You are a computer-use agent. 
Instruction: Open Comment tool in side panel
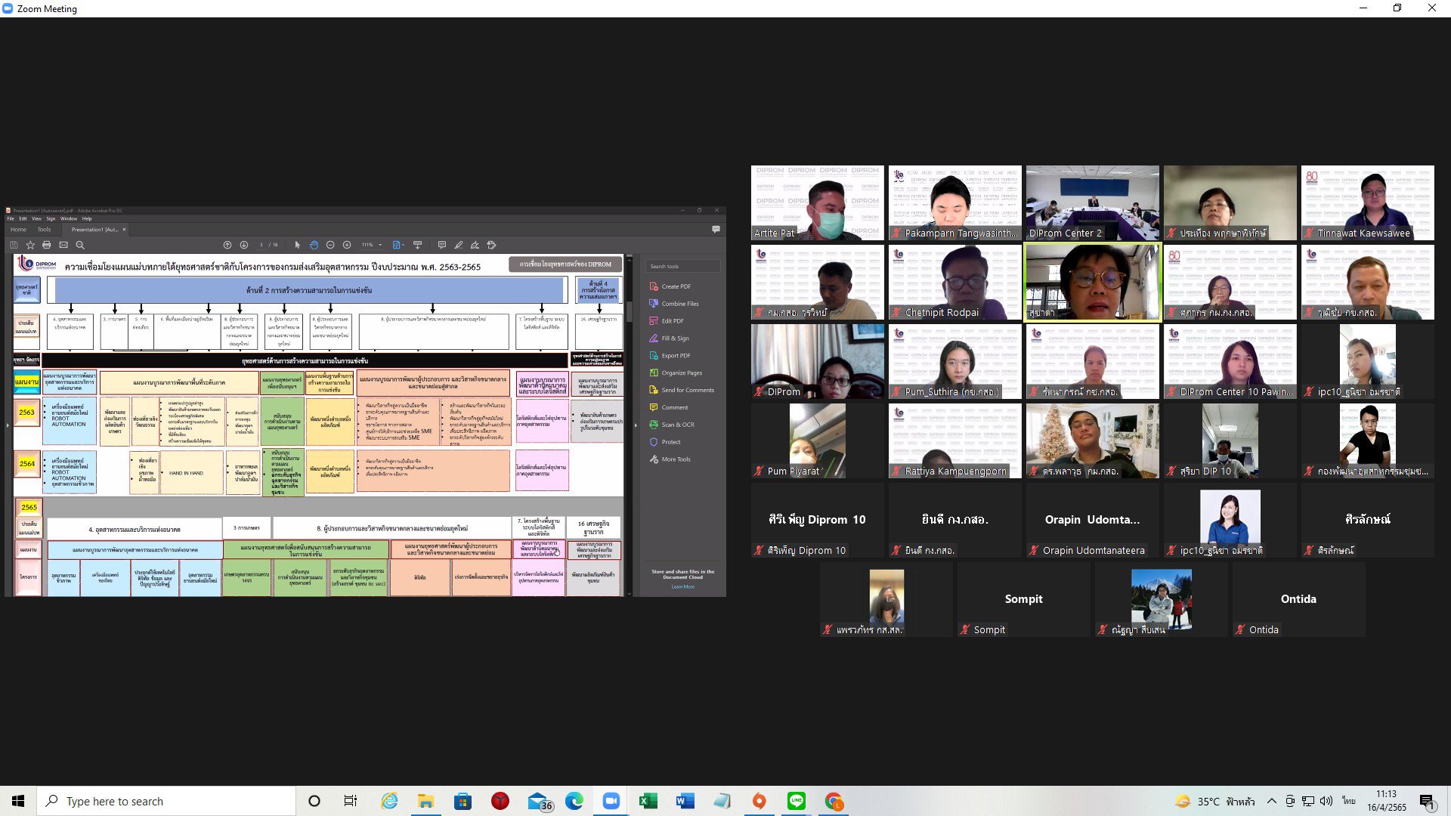[669, 407]
